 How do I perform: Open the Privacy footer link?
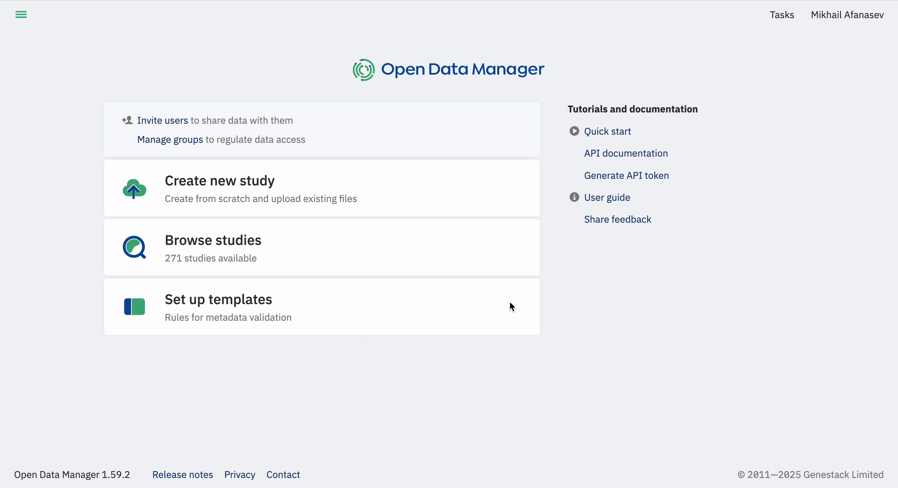point(240,475)
